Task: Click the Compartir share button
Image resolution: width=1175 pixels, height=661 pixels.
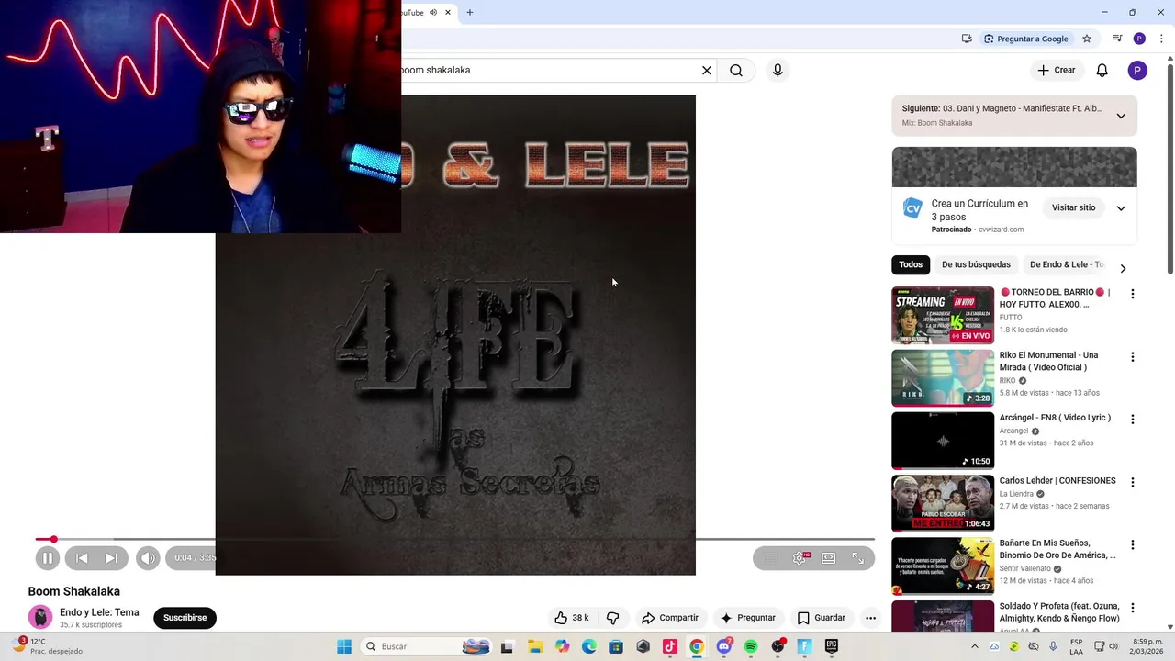Action: [x=670, y=618]
